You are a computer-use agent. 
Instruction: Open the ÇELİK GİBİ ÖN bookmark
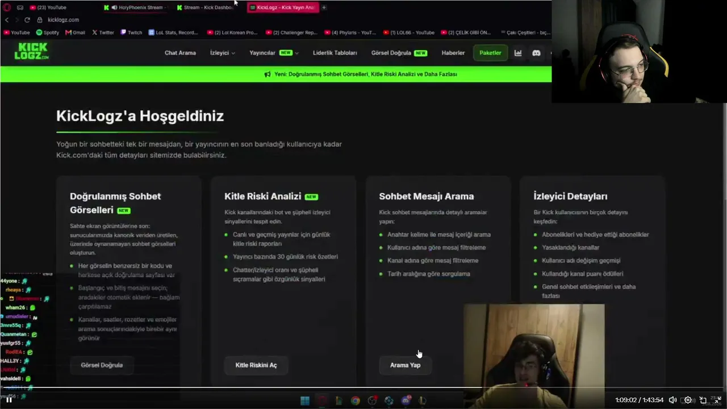[x=466, y=32]
